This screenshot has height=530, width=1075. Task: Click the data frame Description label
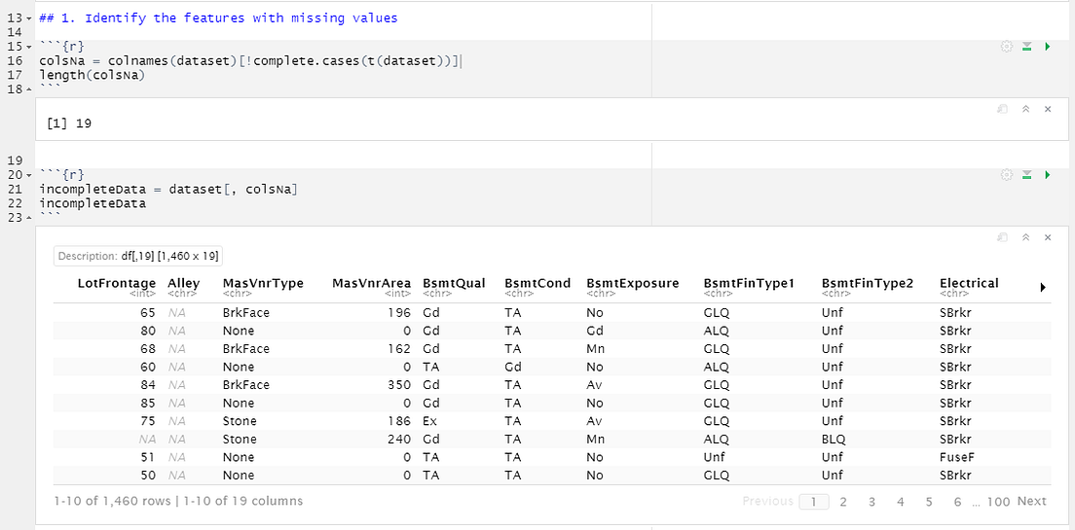[138, 256]
